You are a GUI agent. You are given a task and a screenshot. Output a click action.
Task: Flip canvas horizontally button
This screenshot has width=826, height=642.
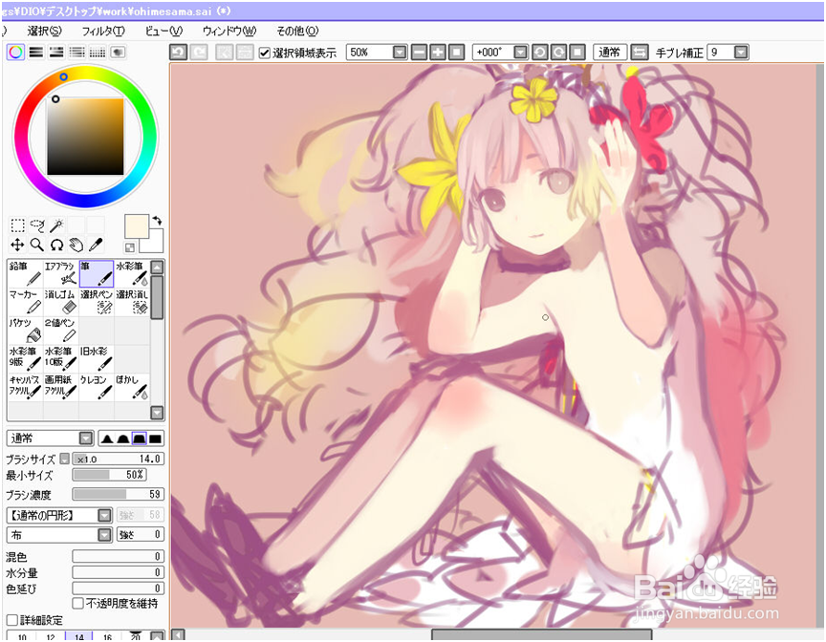coord(639,53)
